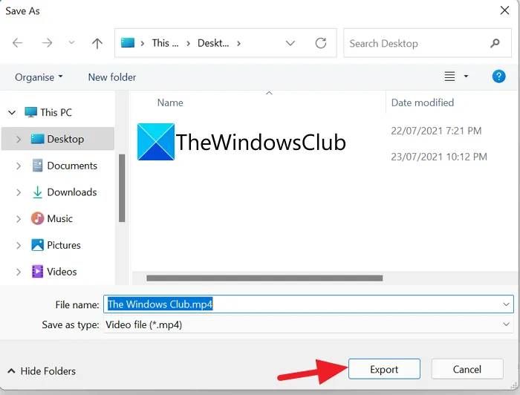520x395 pixels.
Task: Select item dated 22/07/2021 7:21 PM
Action: click(x=436, y=131)
